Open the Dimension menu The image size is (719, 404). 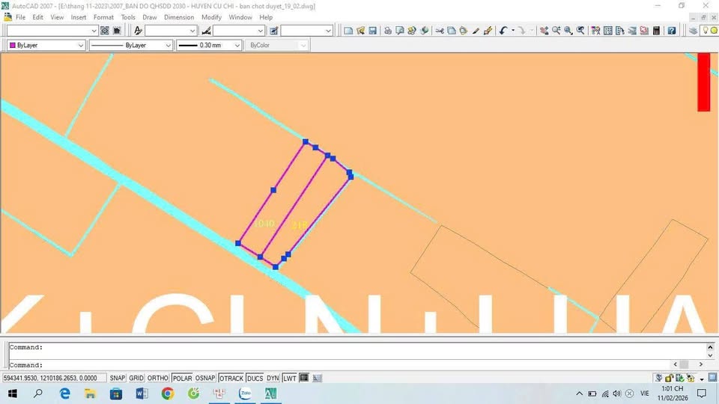[x=179, y=17]
